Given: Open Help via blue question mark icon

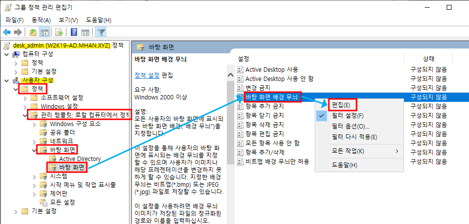Looking at the screenshot, I should pos(74,32).
